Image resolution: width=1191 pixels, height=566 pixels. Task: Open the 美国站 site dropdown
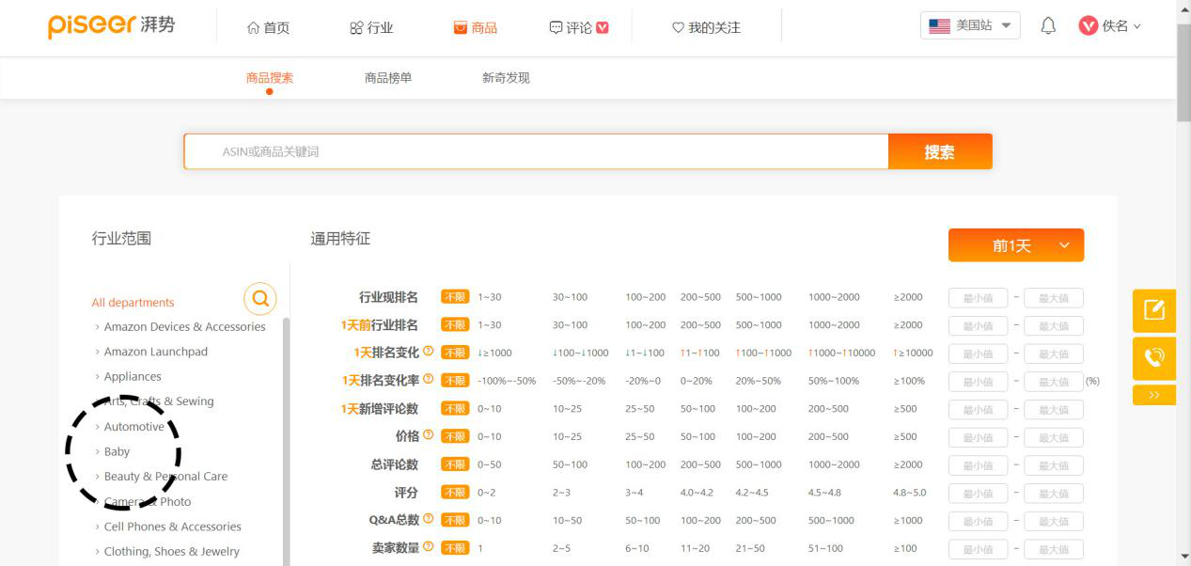[x=970, y=26]
